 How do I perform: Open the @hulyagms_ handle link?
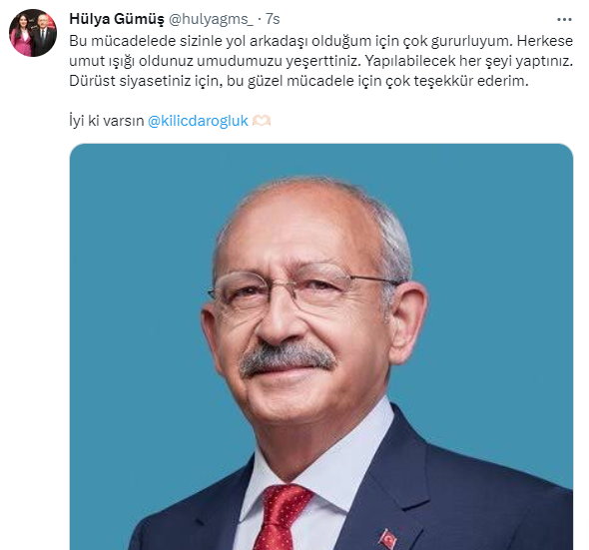[x=211, y=19]
